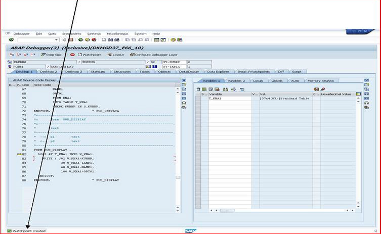Viewport: 381px width, 234px height.
Task: Switch to the Objects tab
Action: coord(164,72)
